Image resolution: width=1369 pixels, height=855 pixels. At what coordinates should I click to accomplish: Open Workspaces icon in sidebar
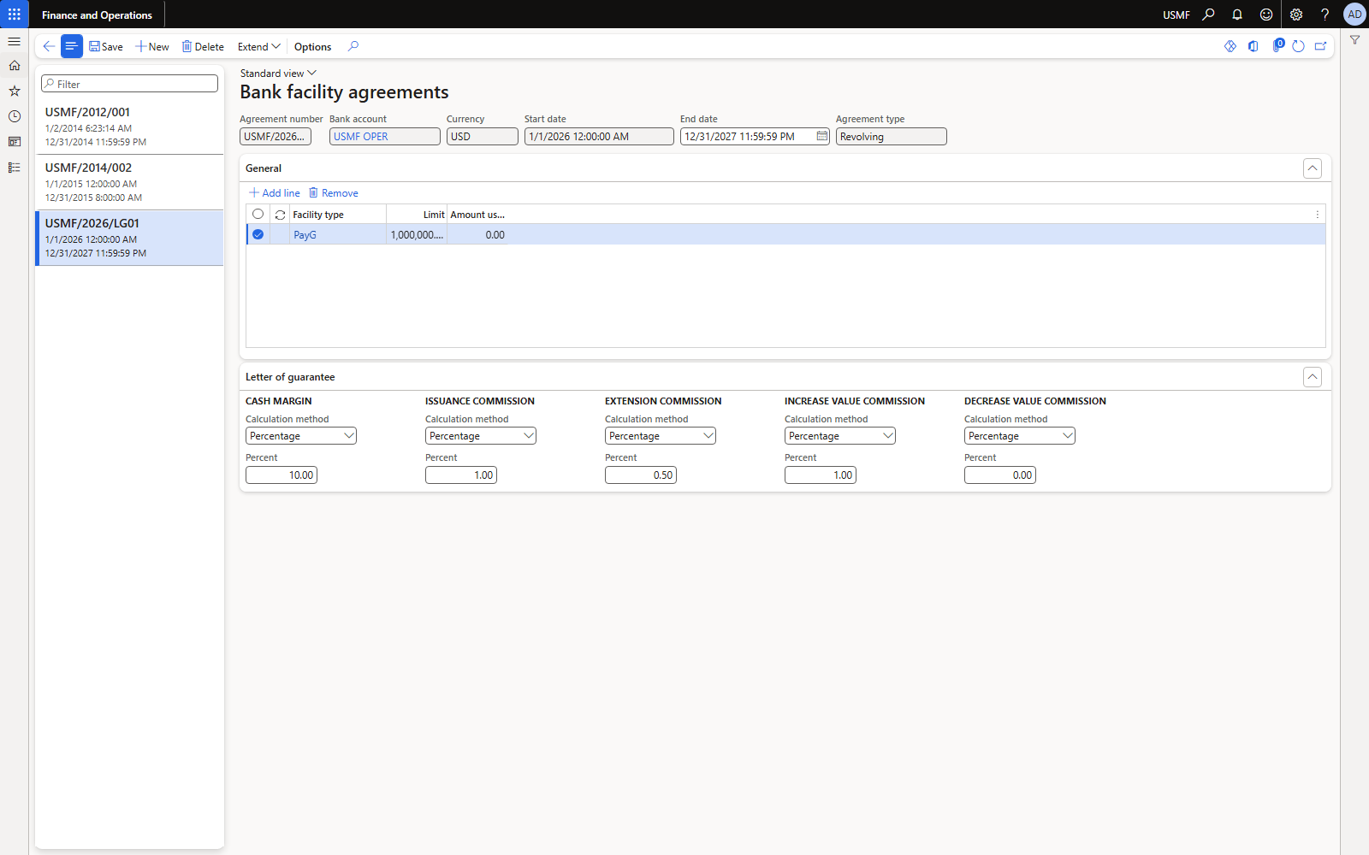pos(14,142)
